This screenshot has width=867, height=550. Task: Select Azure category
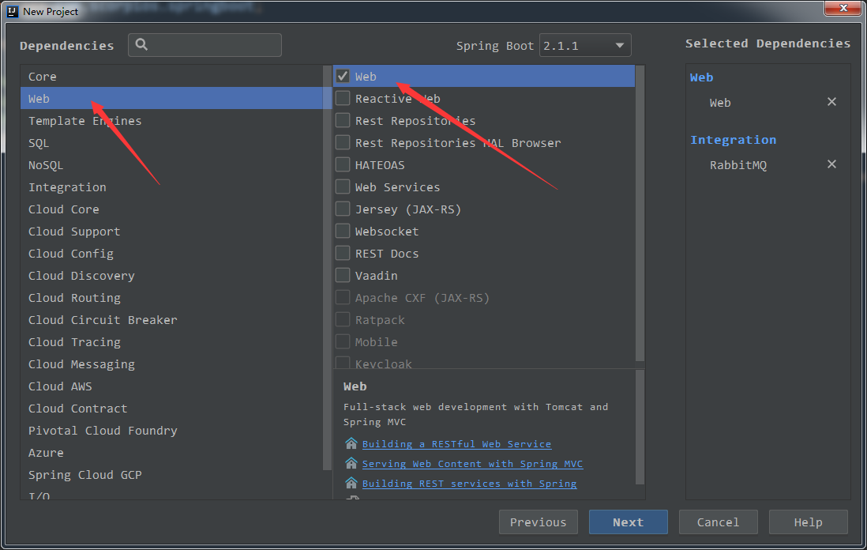pos(172,453)
